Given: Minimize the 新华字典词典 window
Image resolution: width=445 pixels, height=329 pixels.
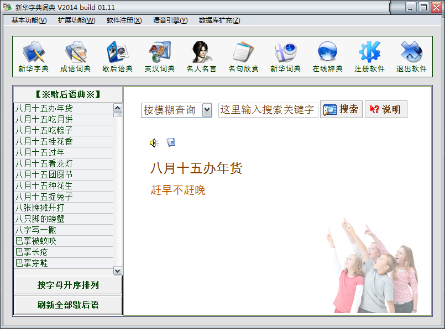Looking at the screenshot, I should [x=410, y=8].
